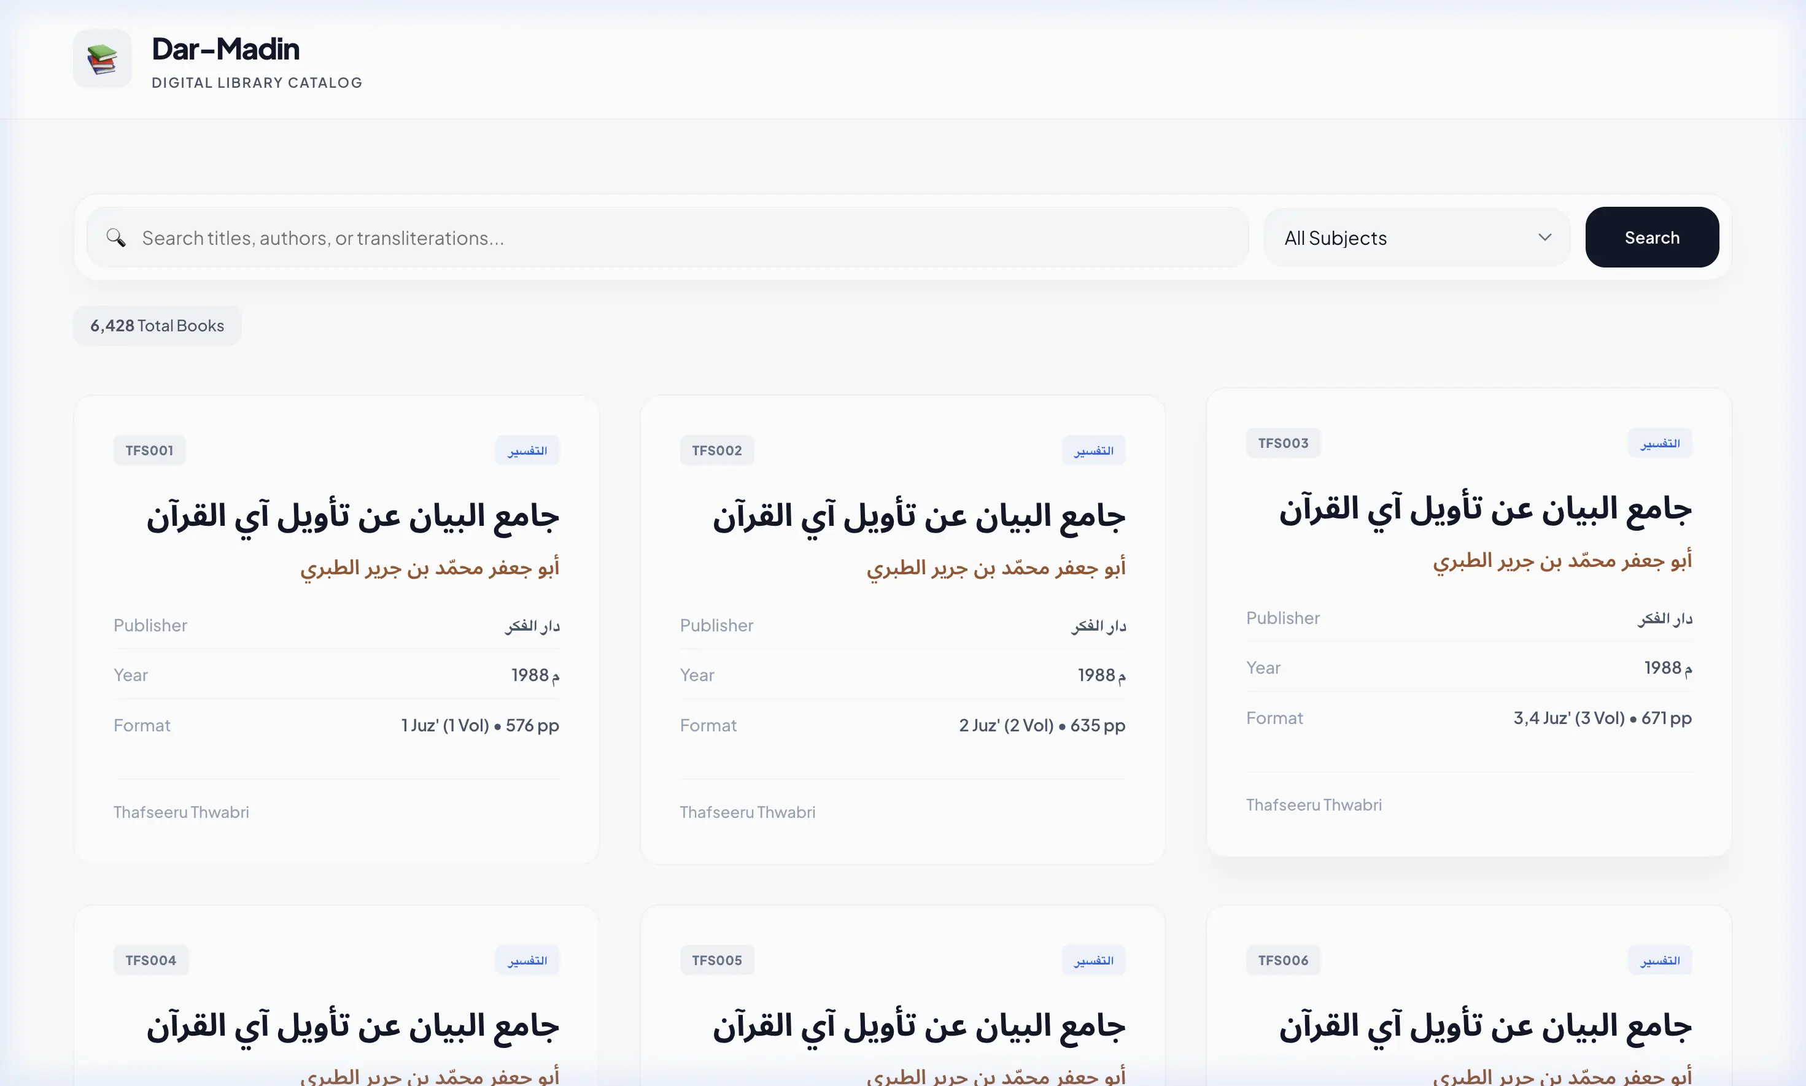Click the Dar-Madin book stack logo icon
The width and height of the screenshot is (1806, 1086).
[103, 58]
